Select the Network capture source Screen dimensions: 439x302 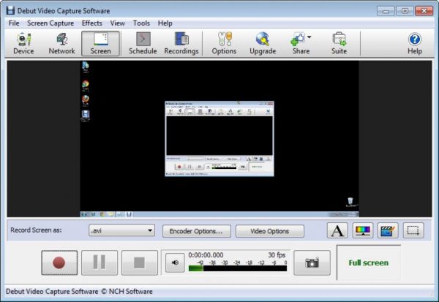(62, 44)
